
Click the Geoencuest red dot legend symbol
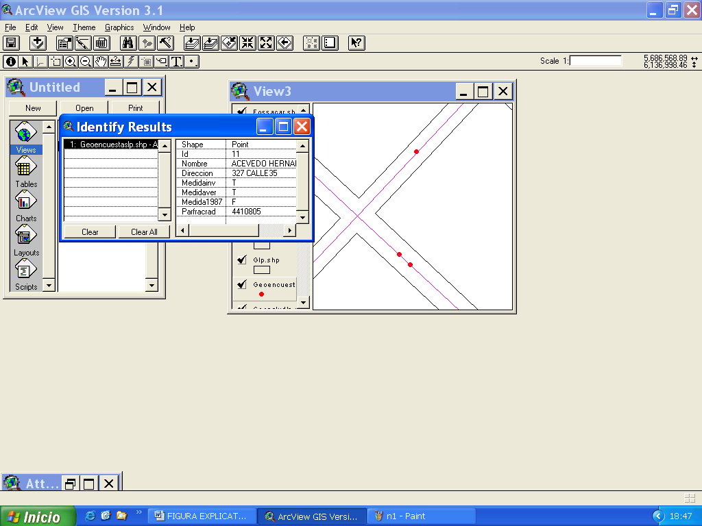pos(261,295)
